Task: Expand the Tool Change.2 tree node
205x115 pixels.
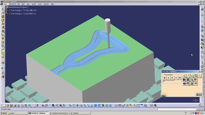Action: (7, 13)
